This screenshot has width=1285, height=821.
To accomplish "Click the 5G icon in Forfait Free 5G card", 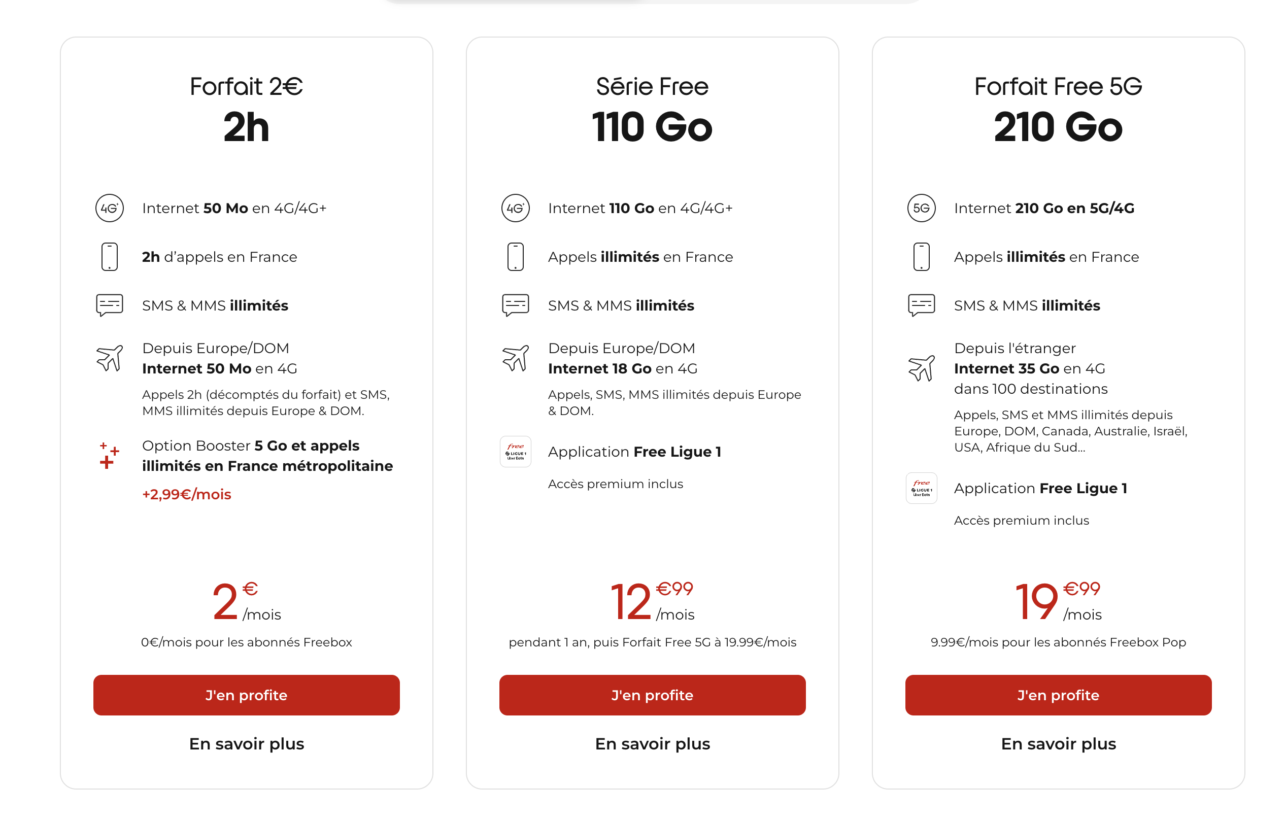I will pyautogui.click(x=921, y=208).
